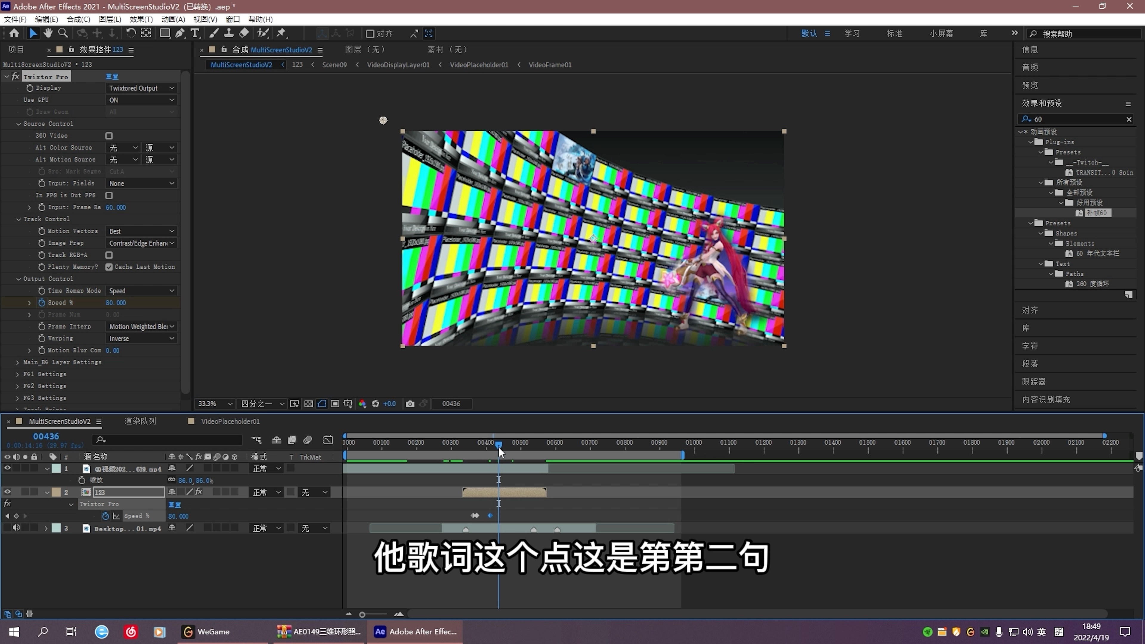Select the Roto Brush tool

[263, 33]
